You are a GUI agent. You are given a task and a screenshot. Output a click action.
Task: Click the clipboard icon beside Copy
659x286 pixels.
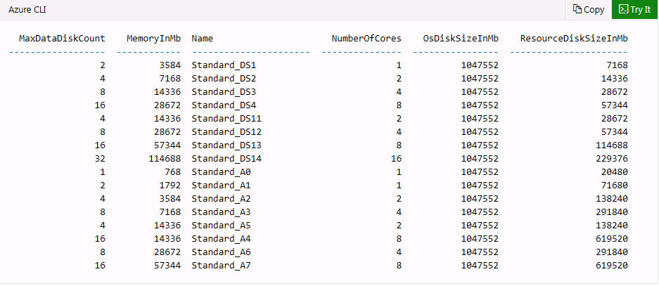(577, 10)
